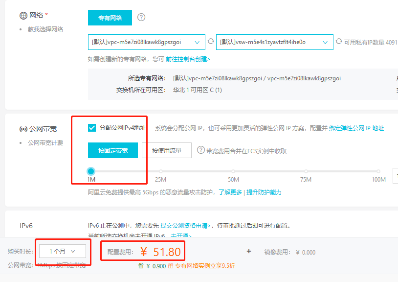The image size is (398, 282).
Task: Open the 提交公测资格申请 link
Action: [185, 226]
